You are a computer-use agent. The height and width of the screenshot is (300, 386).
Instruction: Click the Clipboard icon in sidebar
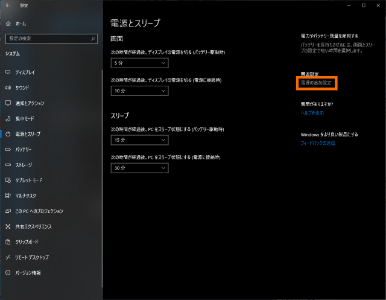(x=8, y=242)
